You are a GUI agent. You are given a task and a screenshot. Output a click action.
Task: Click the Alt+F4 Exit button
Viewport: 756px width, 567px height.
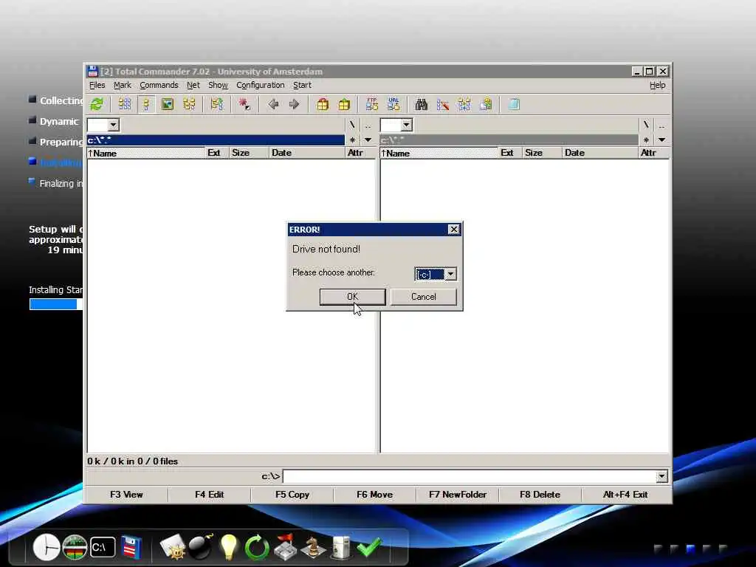click(625, 495)
